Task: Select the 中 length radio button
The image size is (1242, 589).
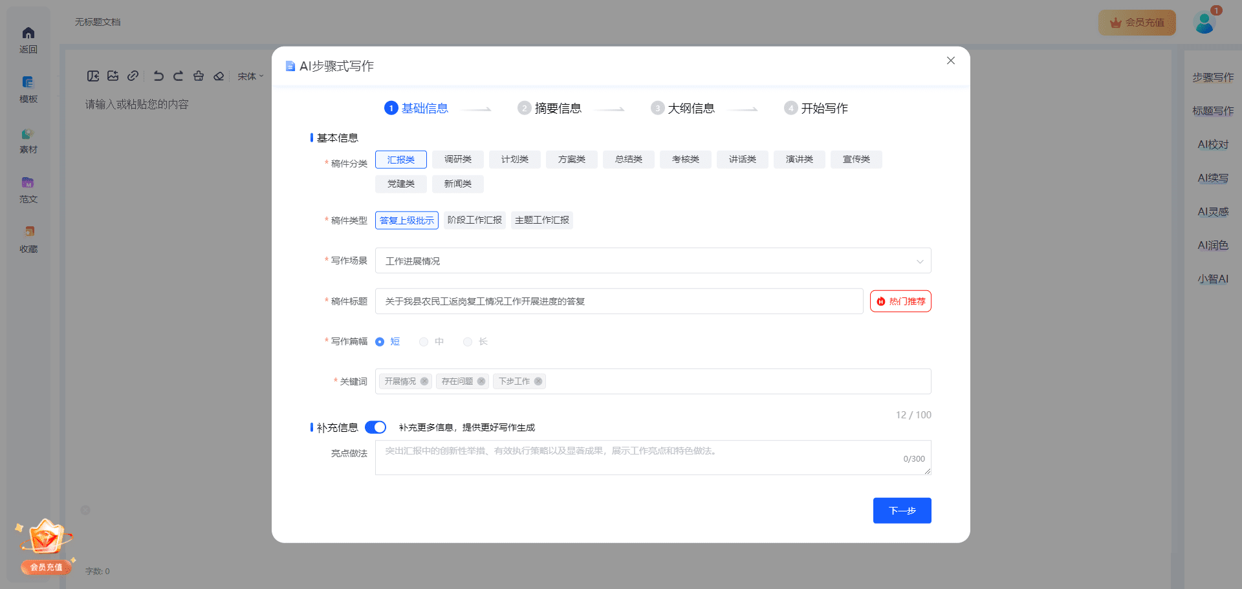Action: [x=424, y=342]
